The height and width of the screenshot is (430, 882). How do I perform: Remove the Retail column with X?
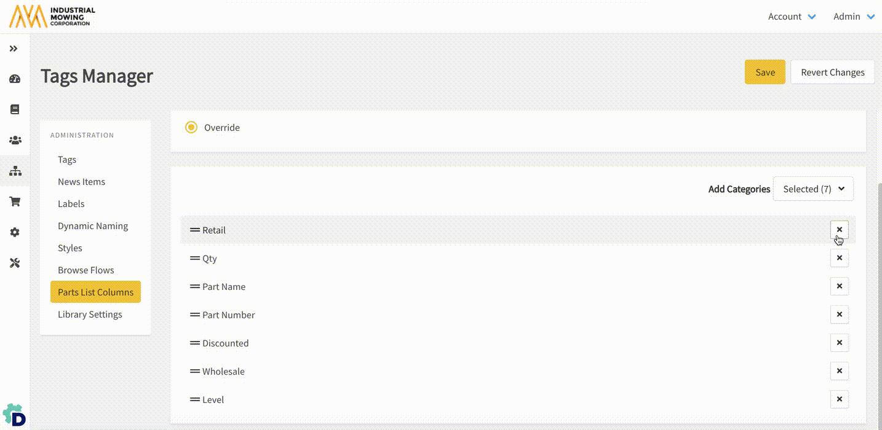coord(839,230)
